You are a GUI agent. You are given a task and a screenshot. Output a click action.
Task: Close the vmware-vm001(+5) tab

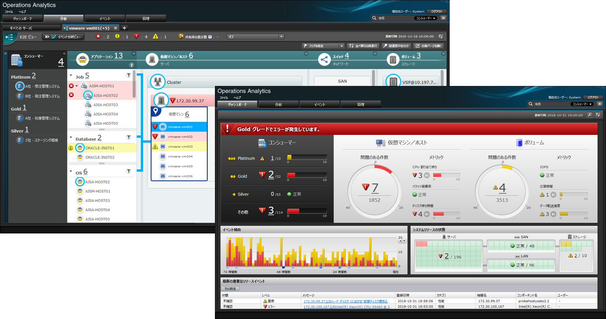coord(116,28)
